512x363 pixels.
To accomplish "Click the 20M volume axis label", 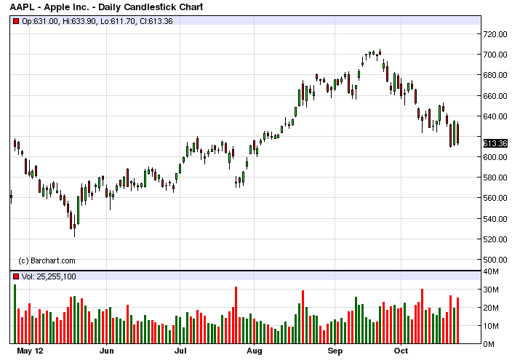I will click(491, 308).
